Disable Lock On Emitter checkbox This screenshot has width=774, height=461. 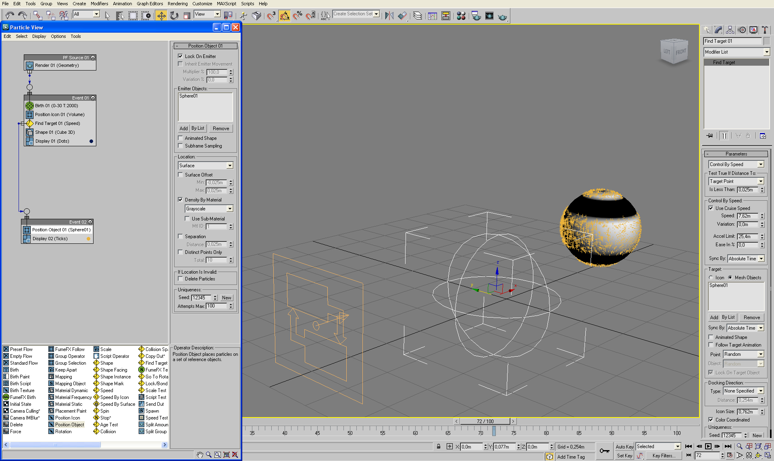(x=181, y=56)
